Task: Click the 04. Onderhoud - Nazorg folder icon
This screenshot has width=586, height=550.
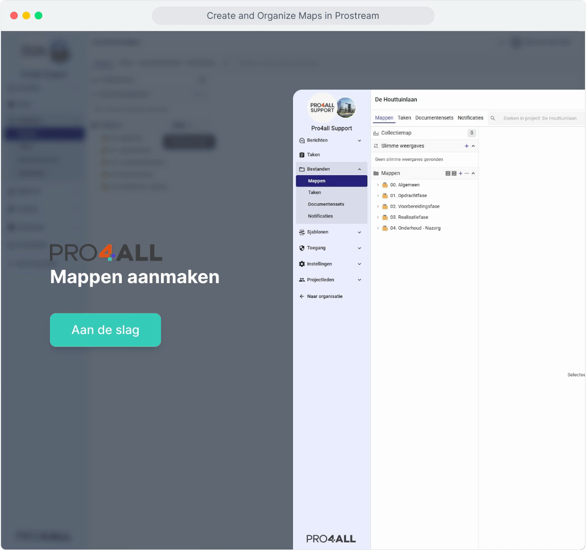Action: click(385, 228)
